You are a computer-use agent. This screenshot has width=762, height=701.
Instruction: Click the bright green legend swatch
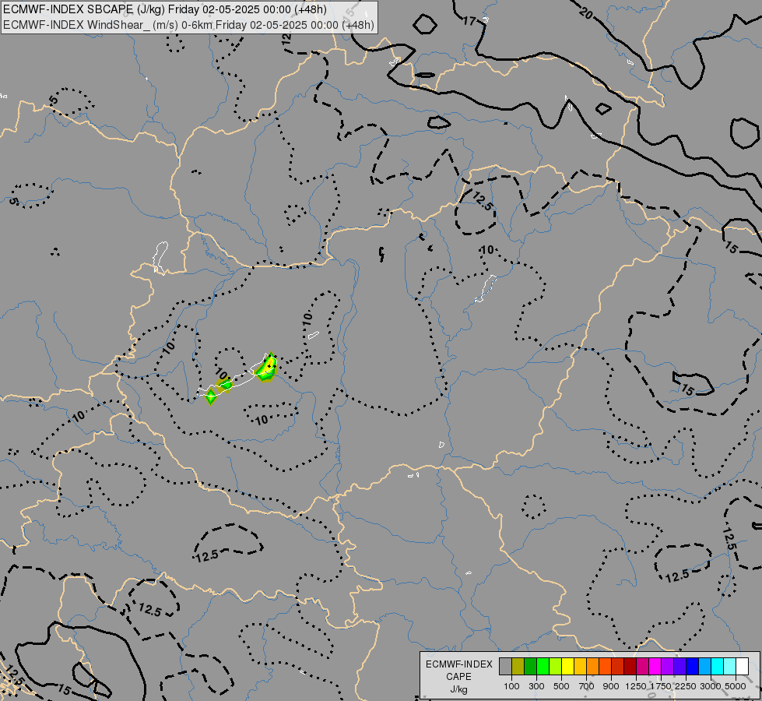click(543, 667)
